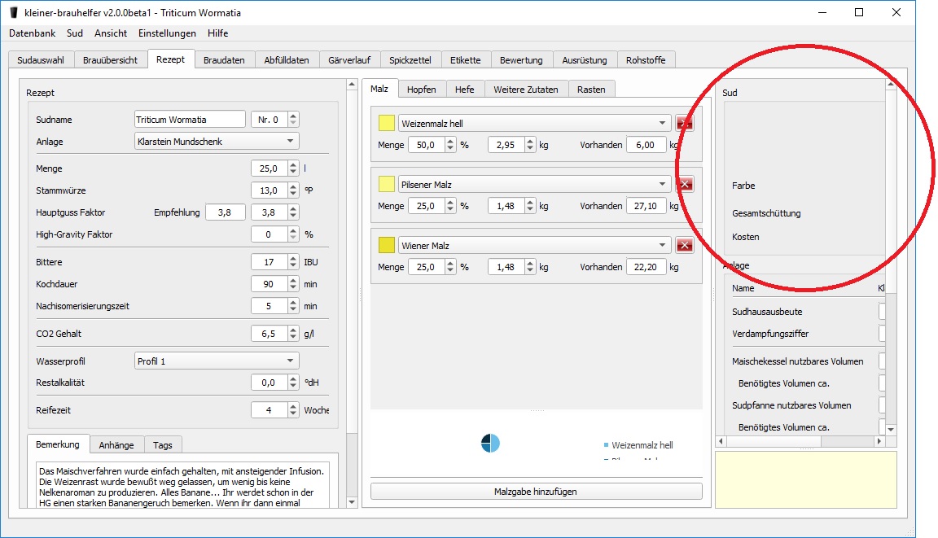The image size is (938, 538).
Task: Switch to the Hopfen tab
Action: [421, 90]
